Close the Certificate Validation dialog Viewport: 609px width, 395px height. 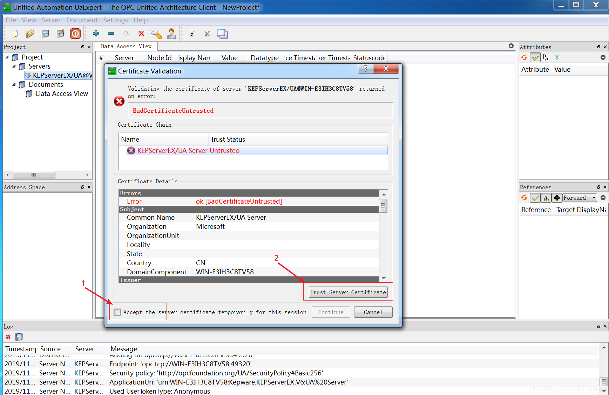click(x=386, y=69)
